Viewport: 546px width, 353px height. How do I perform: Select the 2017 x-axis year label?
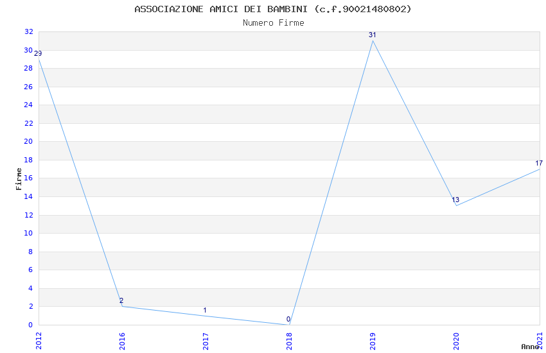[206, 341]
